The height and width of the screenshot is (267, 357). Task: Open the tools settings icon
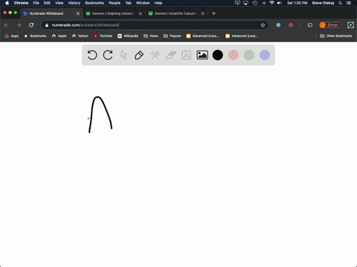tap(155, 55)
